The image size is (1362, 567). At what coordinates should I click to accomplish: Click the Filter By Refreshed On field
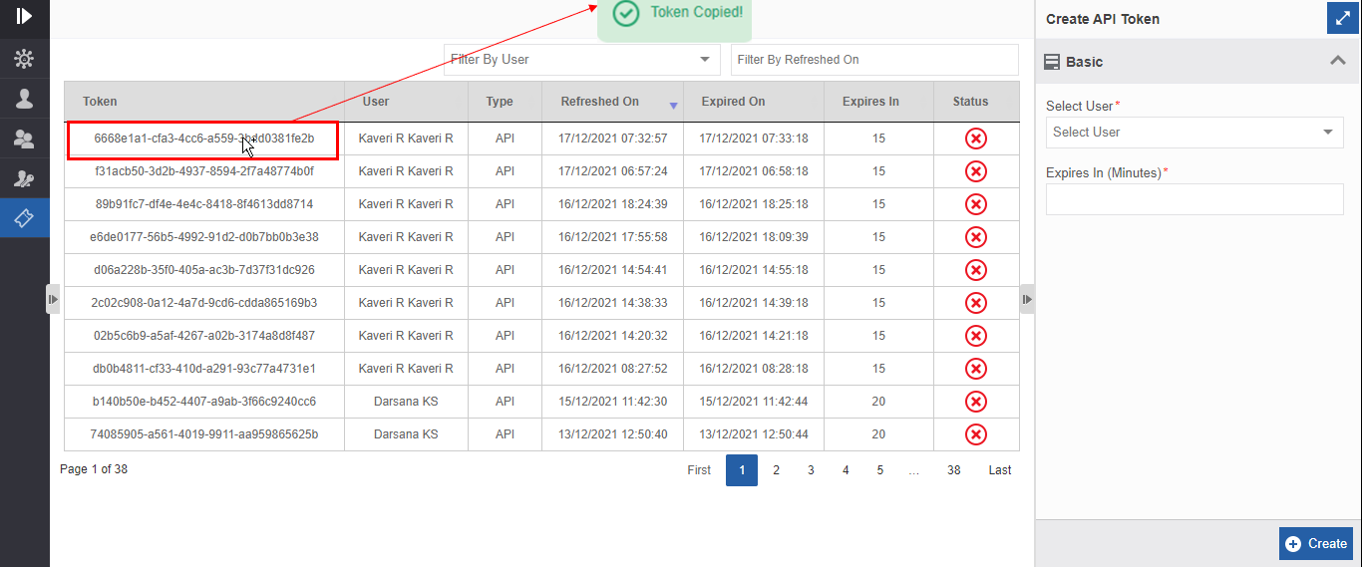pos(874,60)
